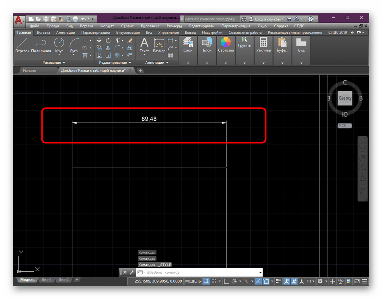Expand the Дуга arc options arrow
Viewport: 382px width, 299px height.
[74, 55]
